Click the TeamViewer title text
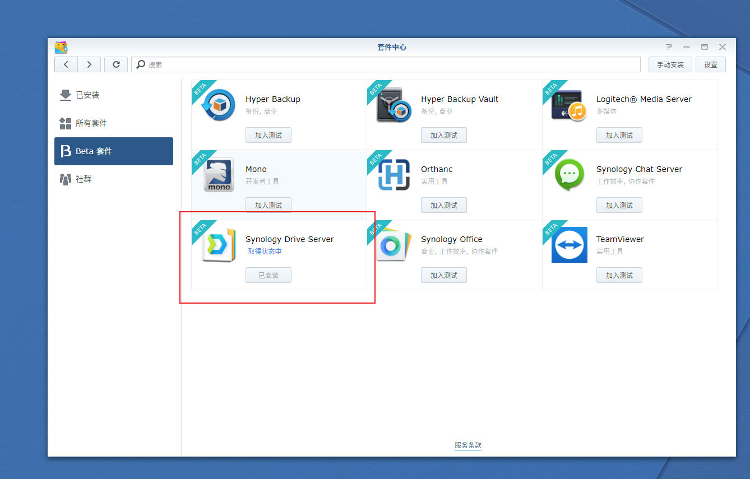Image resolution: width=750 pixels, height=479 pixels. click(x=621, y=239)
